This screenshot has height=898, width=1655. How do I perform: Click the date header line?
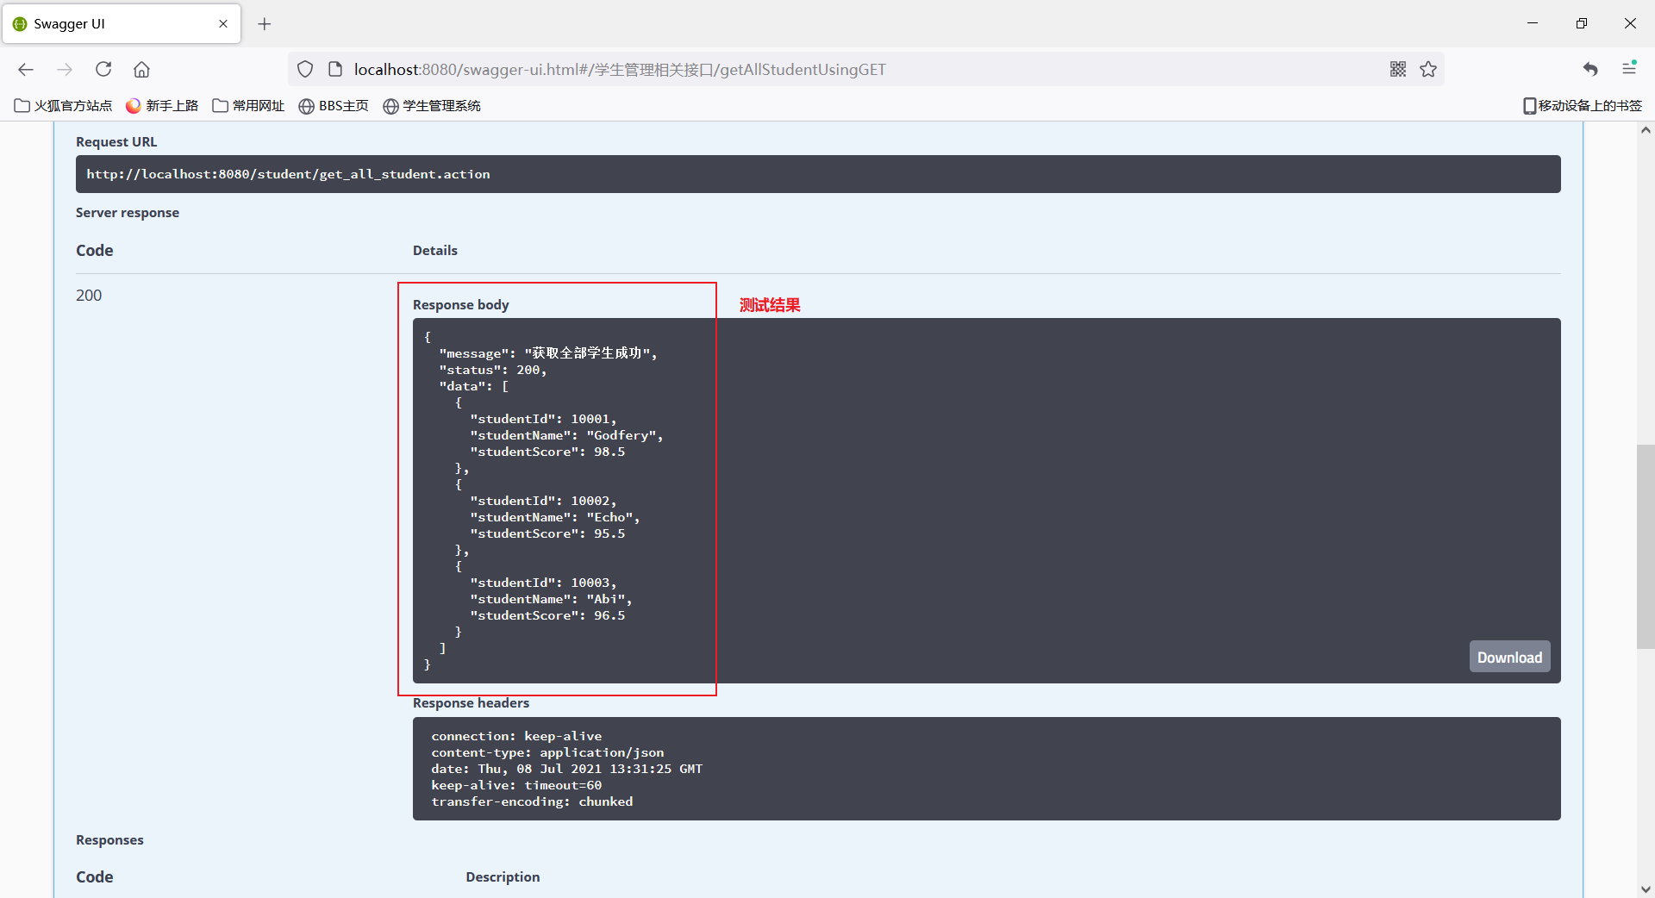click(566, 769)
